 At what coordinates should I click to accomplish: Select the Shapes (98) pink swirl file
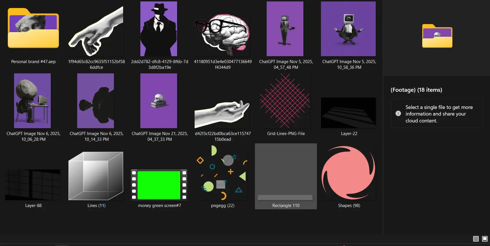click(x=348, y=173)
